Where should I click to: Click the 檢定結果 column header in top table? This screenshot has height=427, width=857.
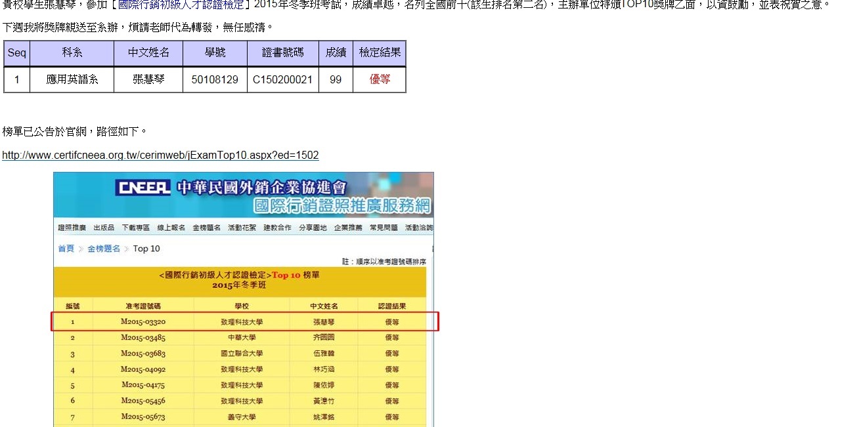point(380,53)
